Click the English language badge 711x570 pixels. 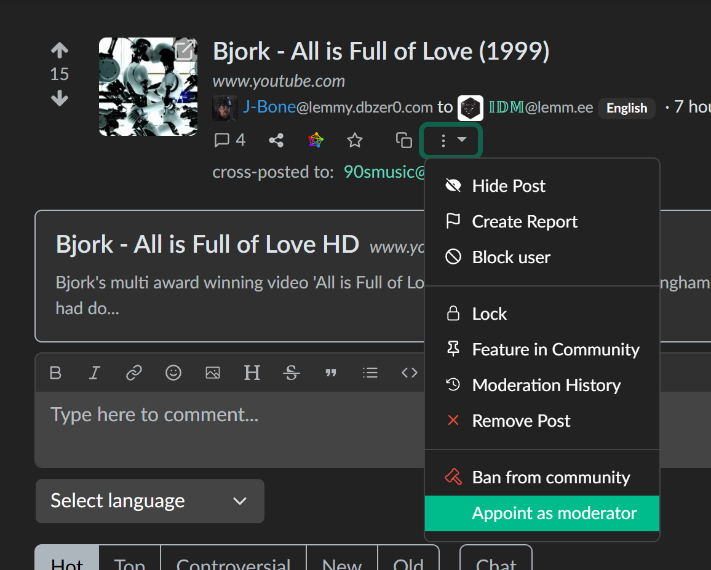627,108
